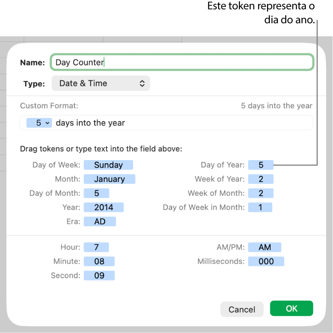
Task: Pick the Minute token labeled 08
Action: [x=99, y=261]
